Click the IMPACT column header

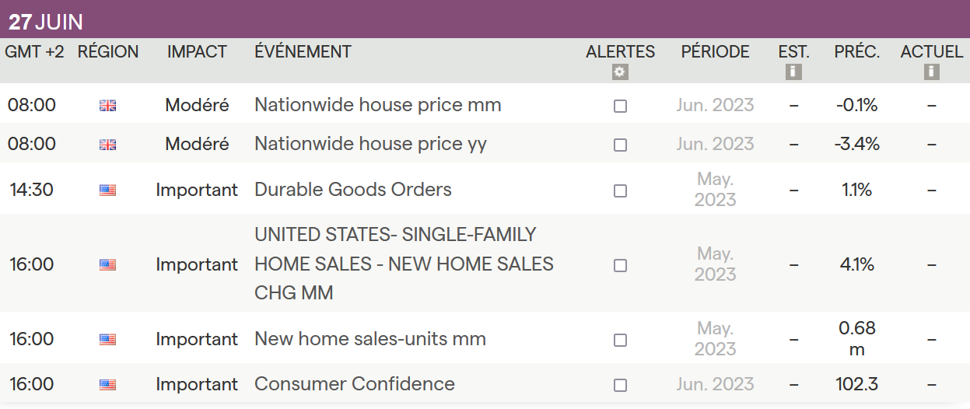(x=197, y=52)
